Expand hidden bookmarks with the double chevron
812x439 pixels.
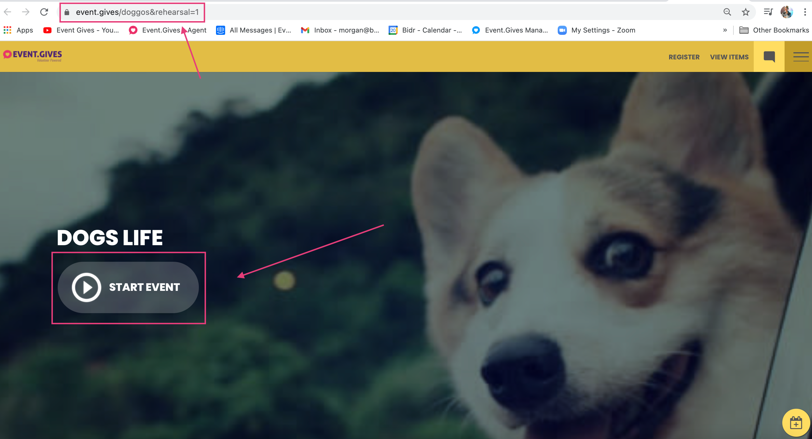coord(725,30)
